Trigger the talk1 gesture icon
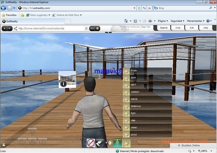 pyautogui.click(x=126, y=85)
